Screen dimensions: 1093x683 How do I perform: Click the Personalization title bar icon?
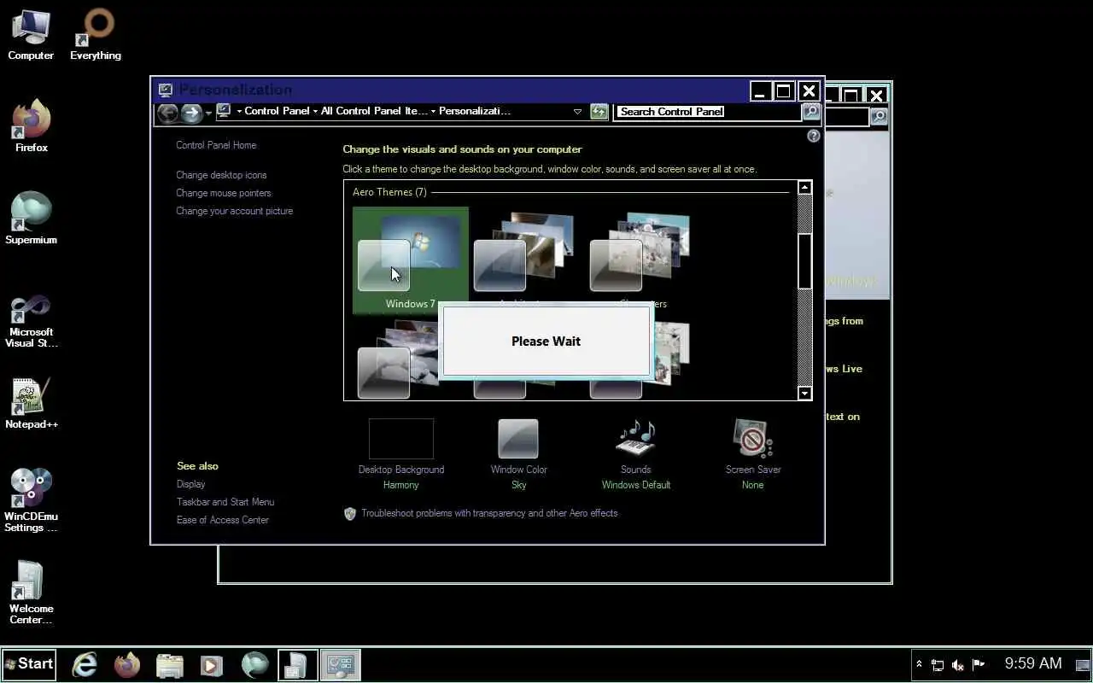pos(166,90)
